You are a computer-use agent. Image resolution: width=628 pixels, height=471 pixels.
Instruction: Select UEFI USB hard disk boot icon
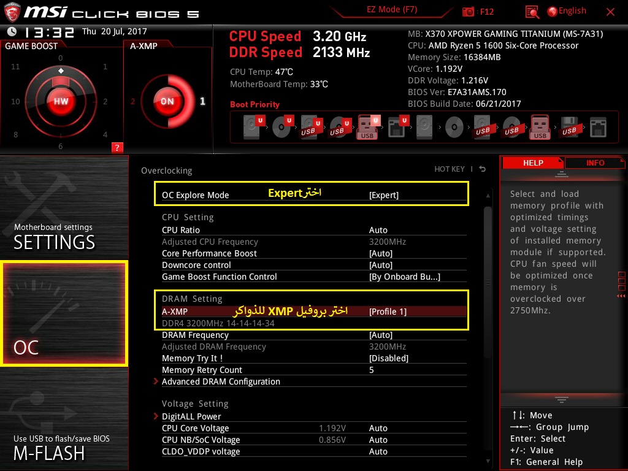[x=311, y=127]
